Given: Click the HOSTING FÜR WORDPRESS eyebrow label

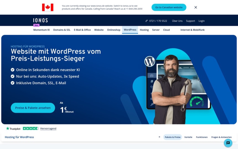Looking at the screenshot, I should tap(28, 46).
